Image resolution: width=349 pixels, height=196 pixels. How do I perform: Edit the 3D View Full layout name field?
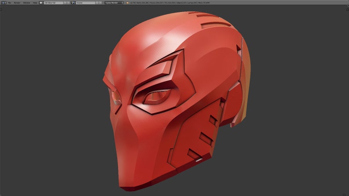coord(54,3)
